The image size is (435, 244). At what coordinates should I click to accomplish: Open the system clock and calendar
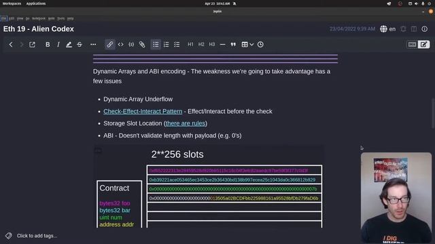click(x=217, y=3)
